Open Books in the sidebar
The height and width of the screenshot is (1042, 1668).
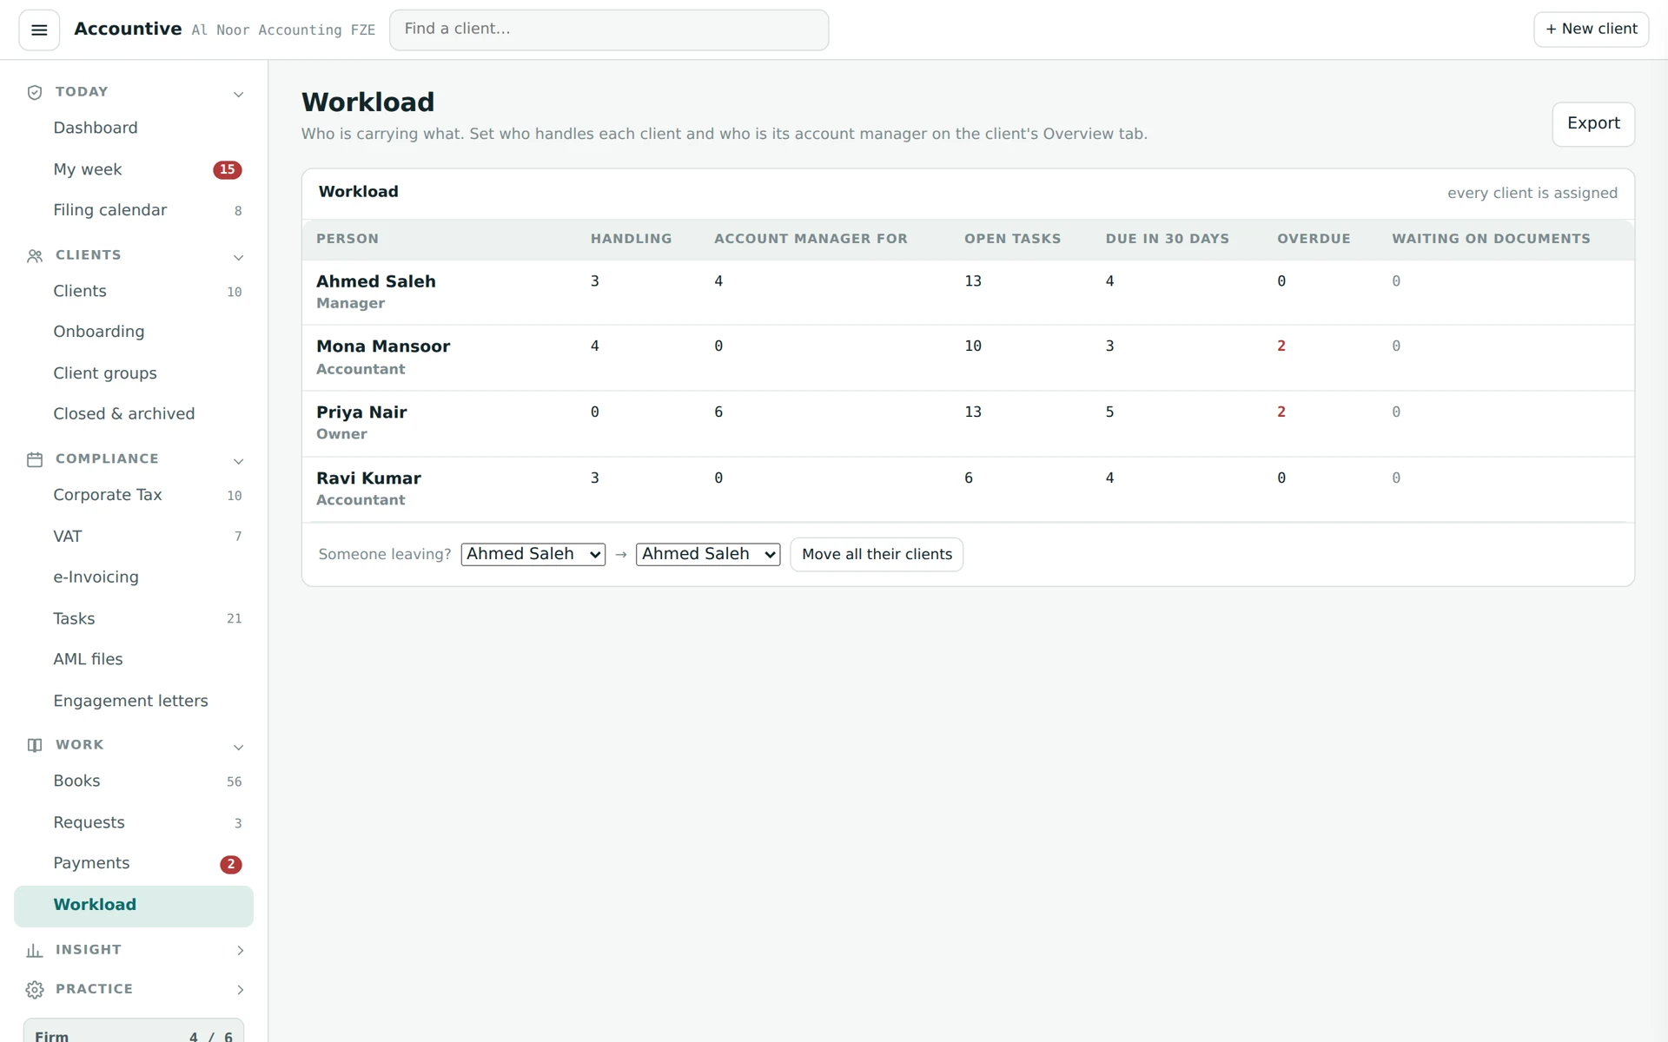(x=134, y=781)
